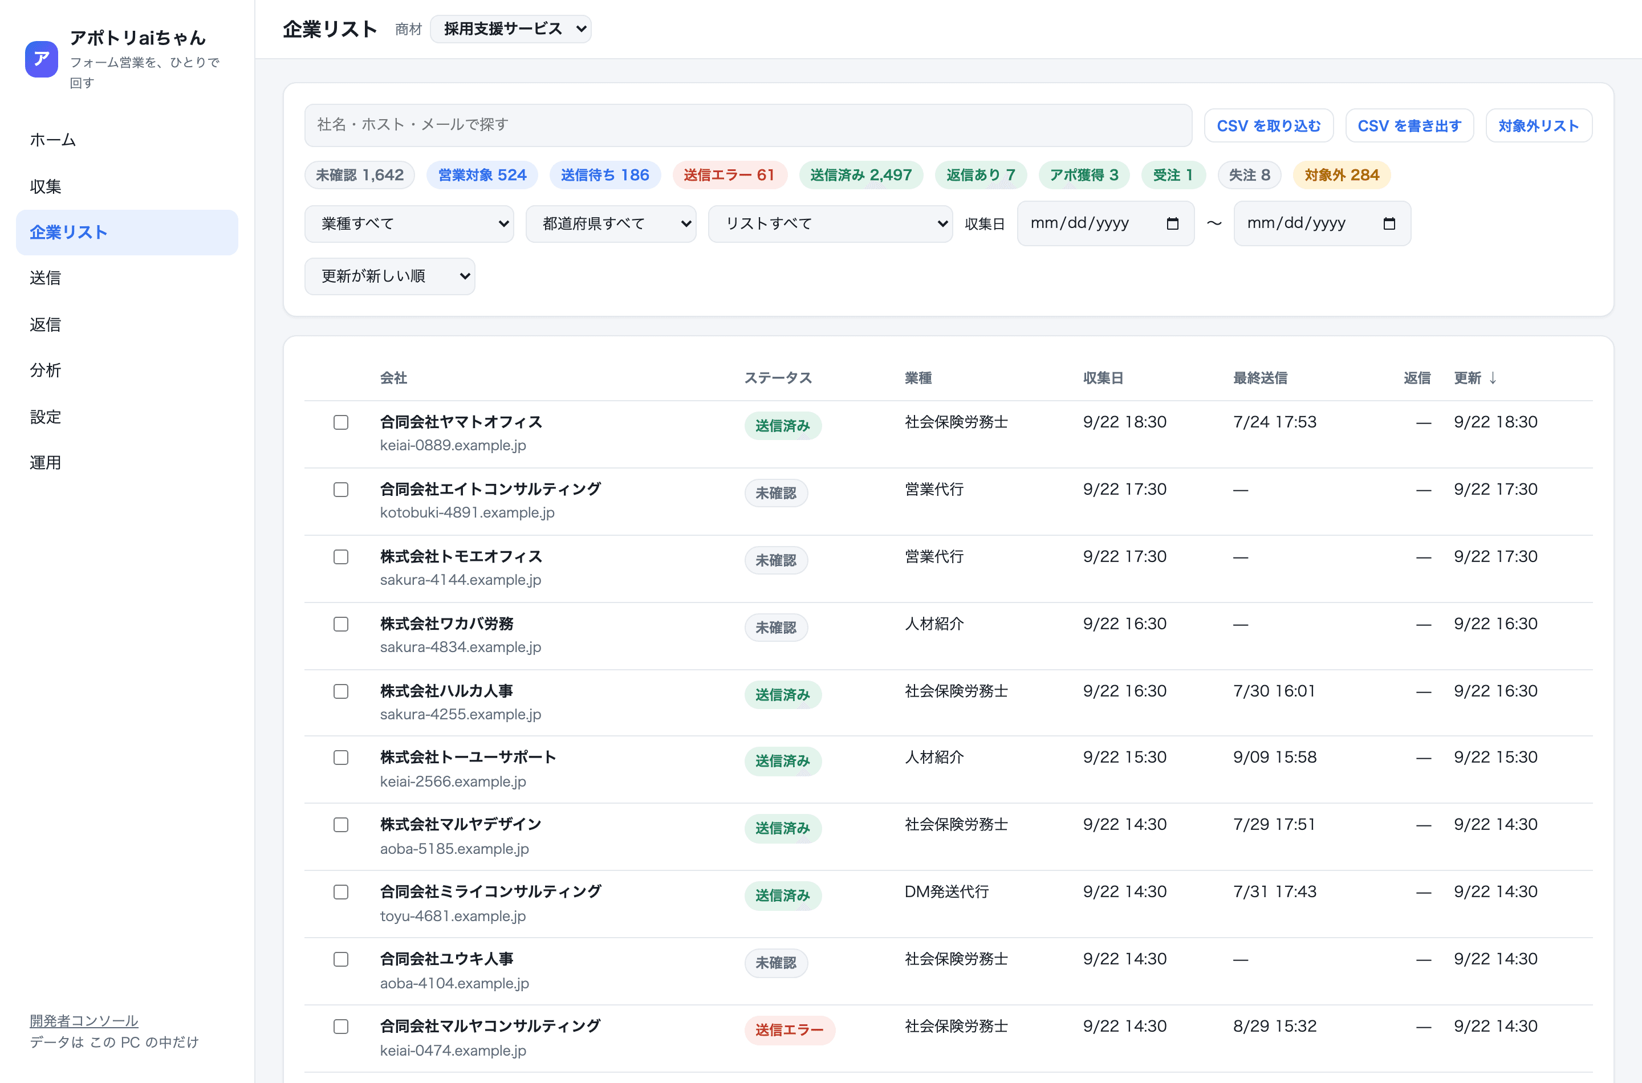Export with the CSV を書き出す button
This screenshot has height=1083, width=1642.
coord(1409,126)
